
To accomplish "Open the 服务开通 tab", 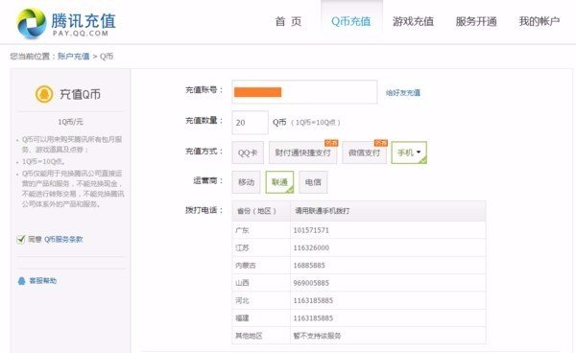I will coord(476,22).
